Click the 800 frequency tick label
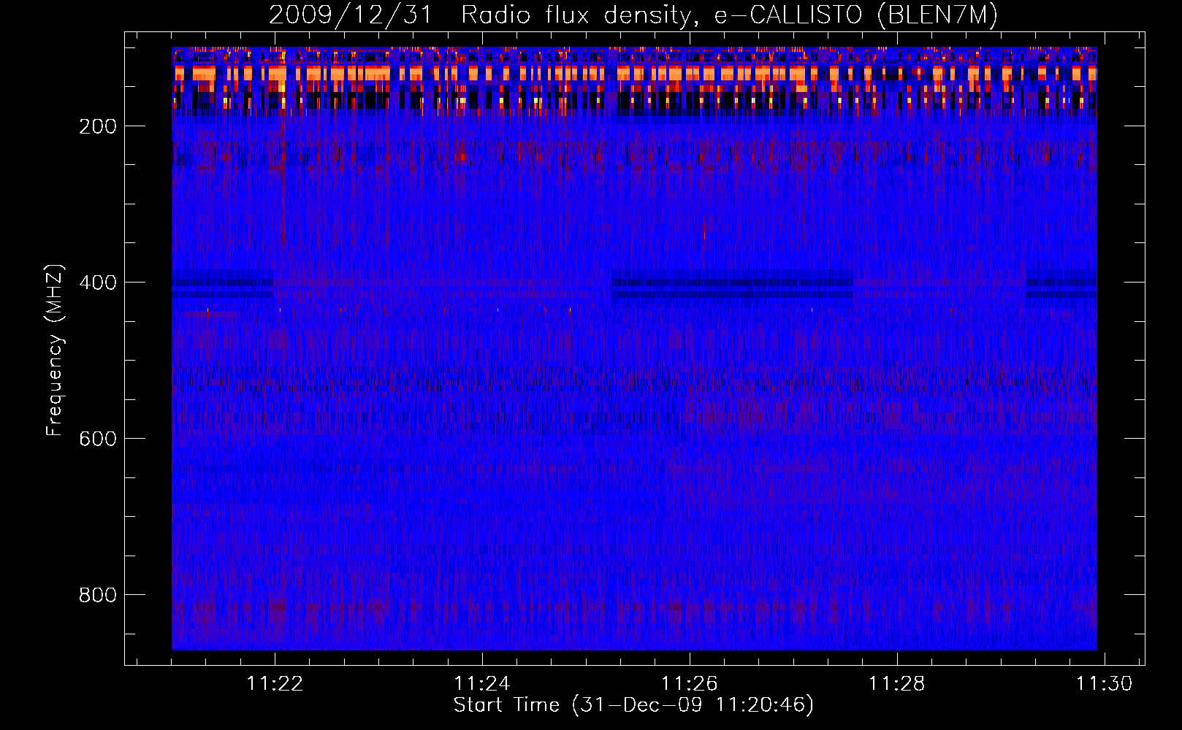1182x730 pixels. pos(98,595)
